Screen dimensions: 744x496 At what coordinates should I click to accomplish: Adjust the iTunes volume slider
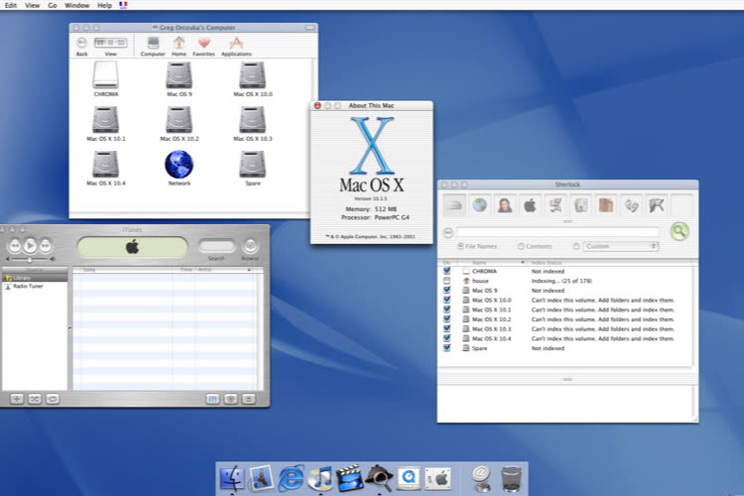(30, 259)
